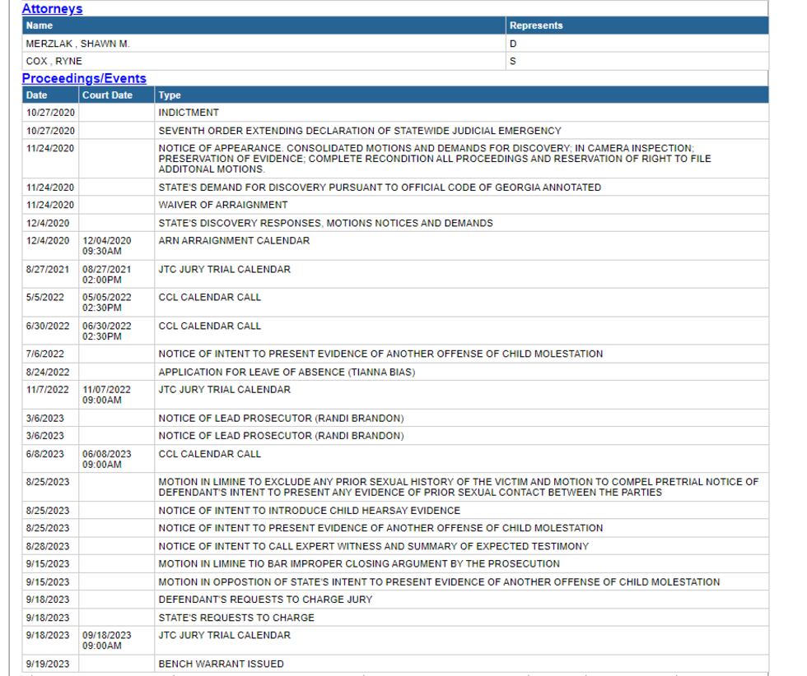Click court date 06/08/2023 09:00AM
Viewport: 807px width, 676px height.
pyautogui.click(x=106, y=459)
